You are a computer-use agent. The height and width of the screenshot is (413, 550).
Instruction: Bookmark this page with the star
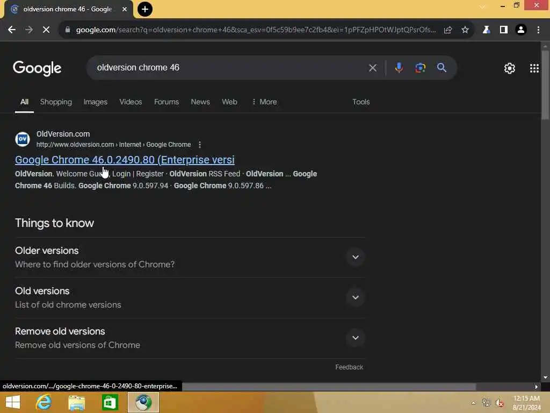coord(465,30)
